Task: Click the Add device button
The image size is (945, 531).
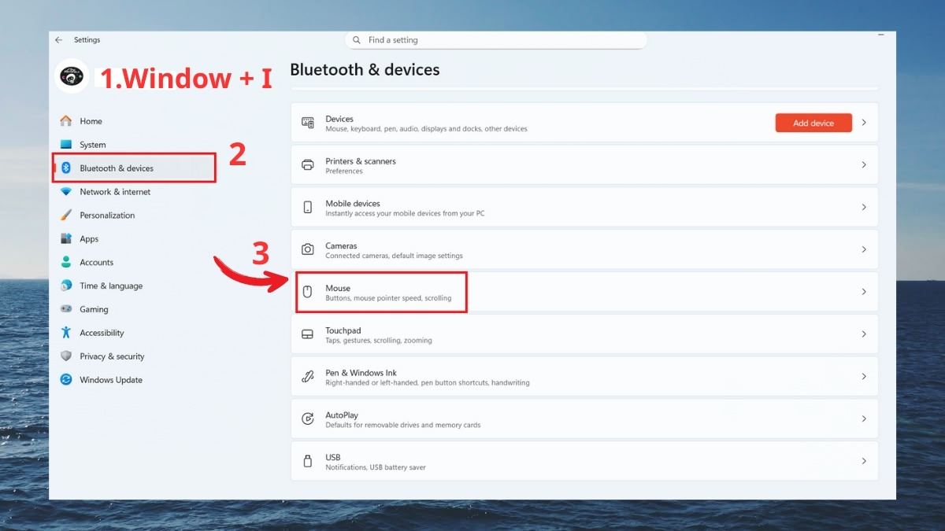Action: coord(813,123)
